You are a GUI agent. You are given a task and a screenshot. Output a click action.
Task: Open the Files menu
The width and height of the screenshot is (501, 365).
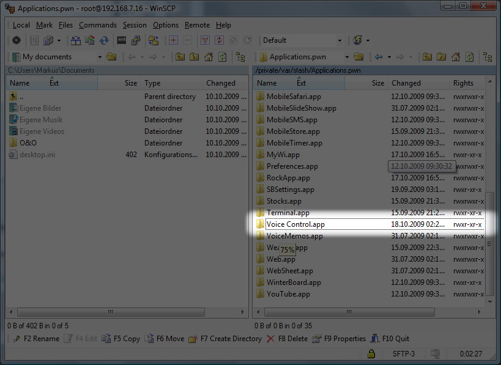65,25
